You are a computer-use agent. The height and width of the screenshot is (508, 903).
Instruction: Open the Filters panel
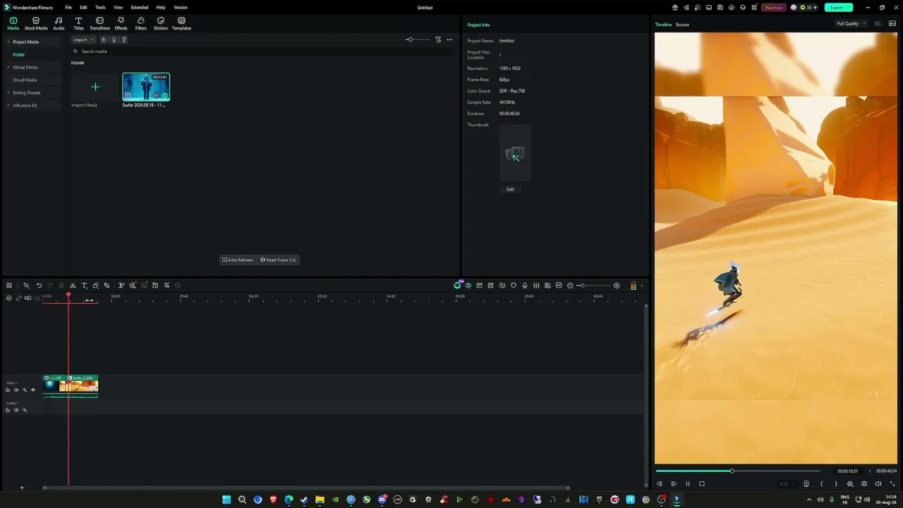point(141,23)
